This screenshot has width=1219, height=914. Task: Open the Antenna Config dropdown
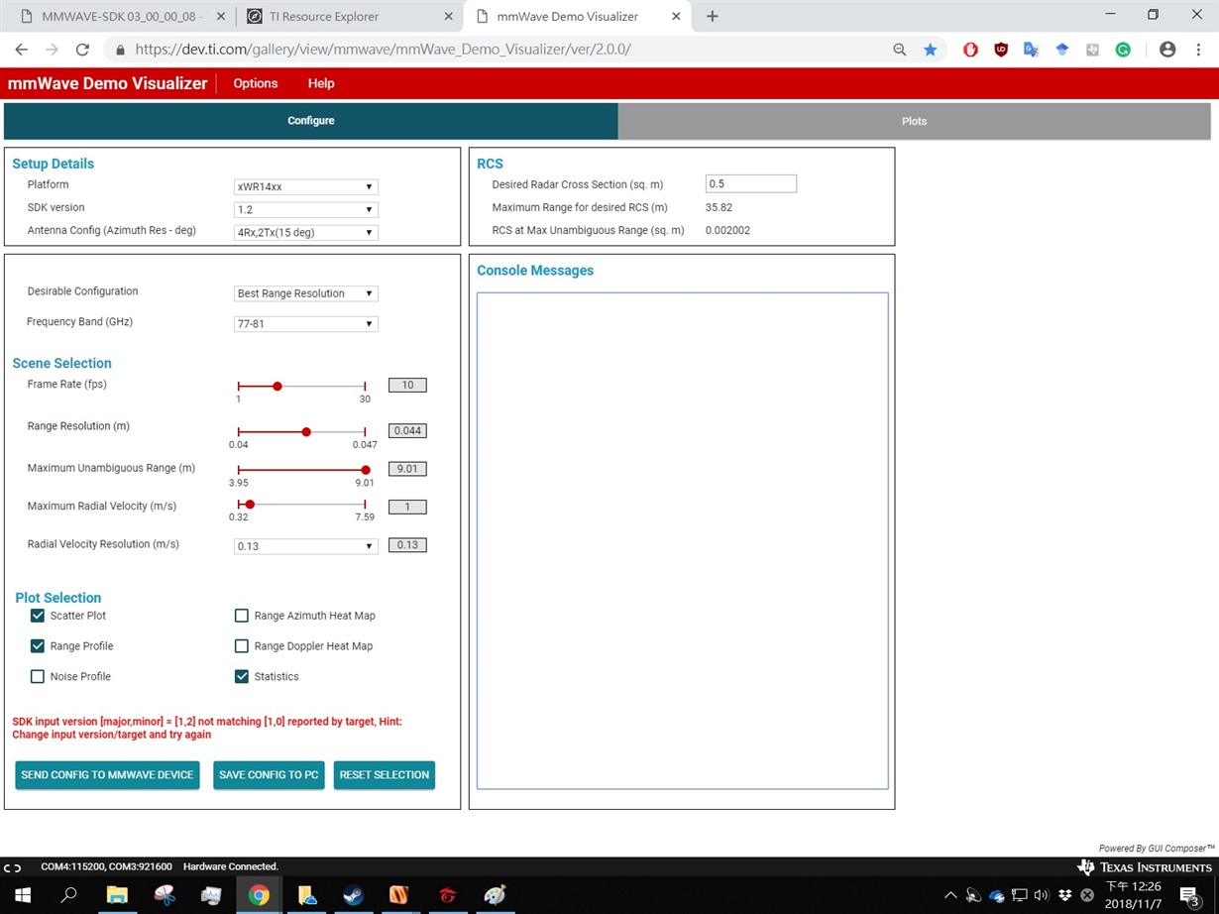pyautogui.click(x=306, y=233)
